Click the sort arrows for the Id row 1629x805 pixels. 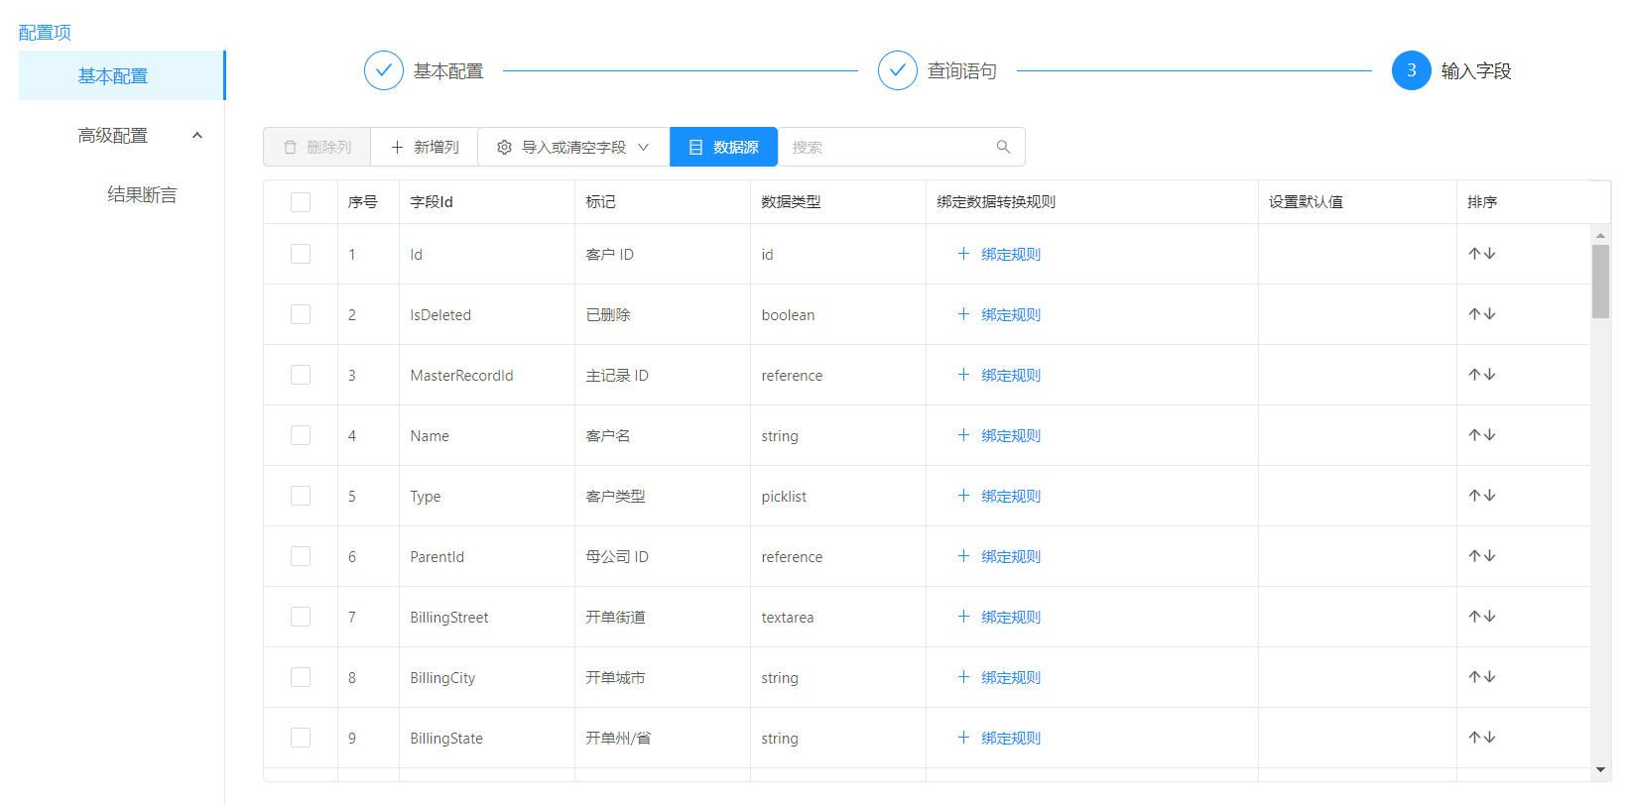[x=1481, y=254]
